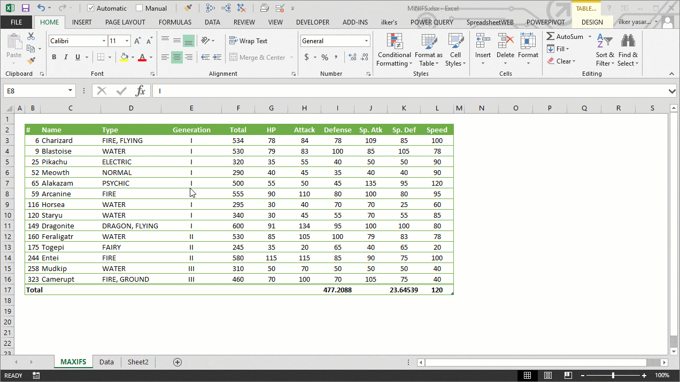Apply Percent Style to selection
Image resolution: width=680 pixels, height=382 pixels.
[x=324, y=57]
